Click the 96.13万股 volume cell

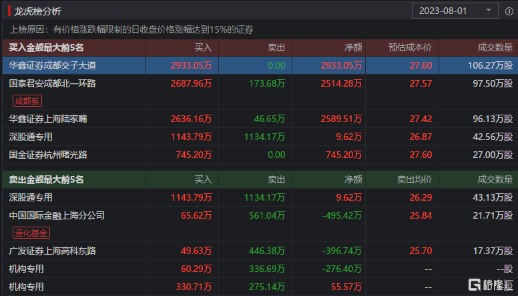(x=493, y=119)
